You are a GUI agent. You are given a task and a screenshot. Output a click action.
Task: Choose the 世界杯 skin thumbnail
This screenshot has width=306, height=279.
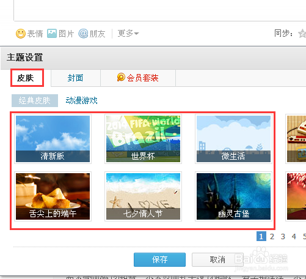point(143,139)
